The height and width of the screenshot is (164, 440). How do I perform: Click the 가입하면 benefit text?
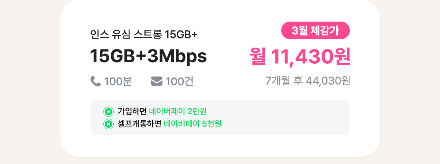tap(132, 111)
